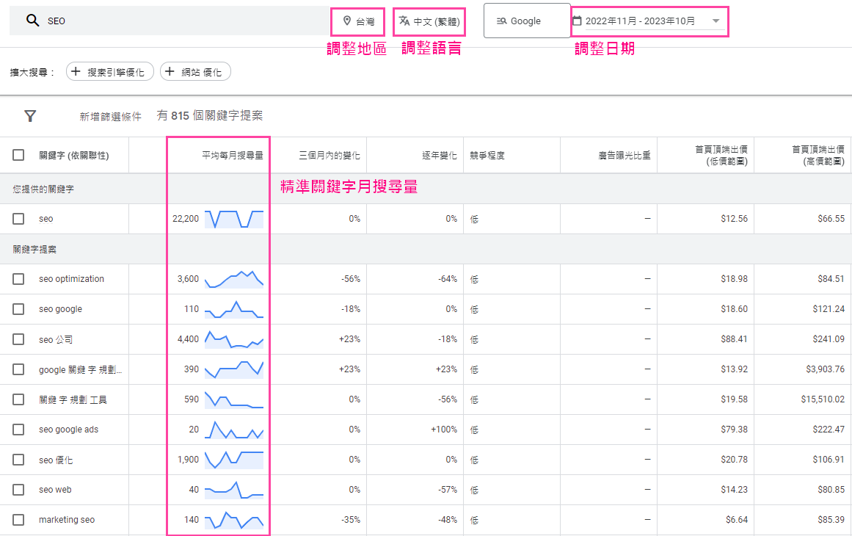The width and height of the screenshot is (852, 536).
Task: Sort by 平均每月搜尋量 column header
Action: pyautogui.click(x=232, y=156)
